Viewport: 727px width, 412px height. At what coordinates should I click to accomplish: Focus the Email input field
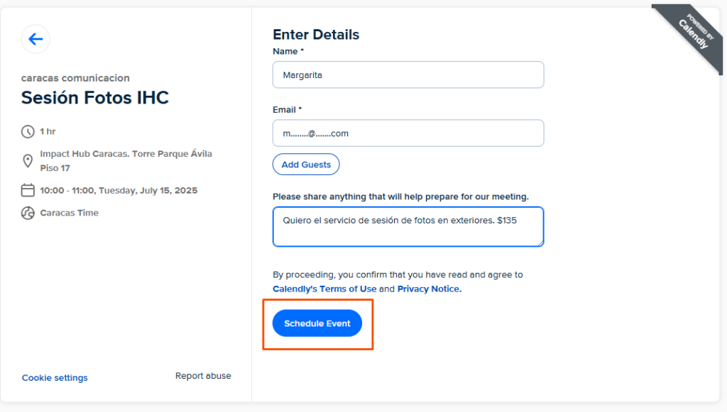click(408, 133)
